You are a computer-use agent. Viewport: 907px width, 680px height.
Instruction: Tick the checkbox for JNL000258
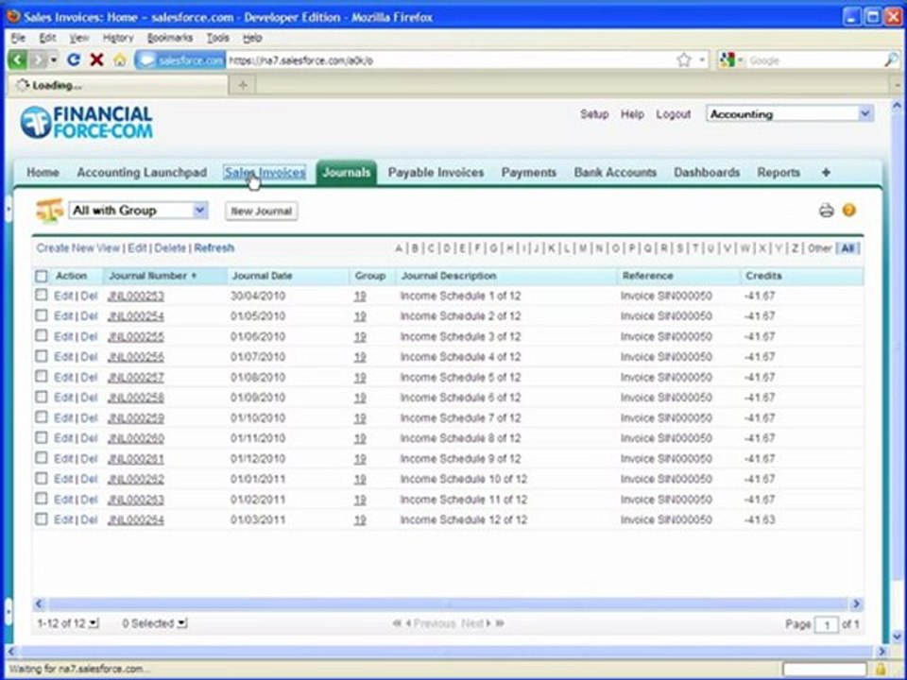(41, 398)
